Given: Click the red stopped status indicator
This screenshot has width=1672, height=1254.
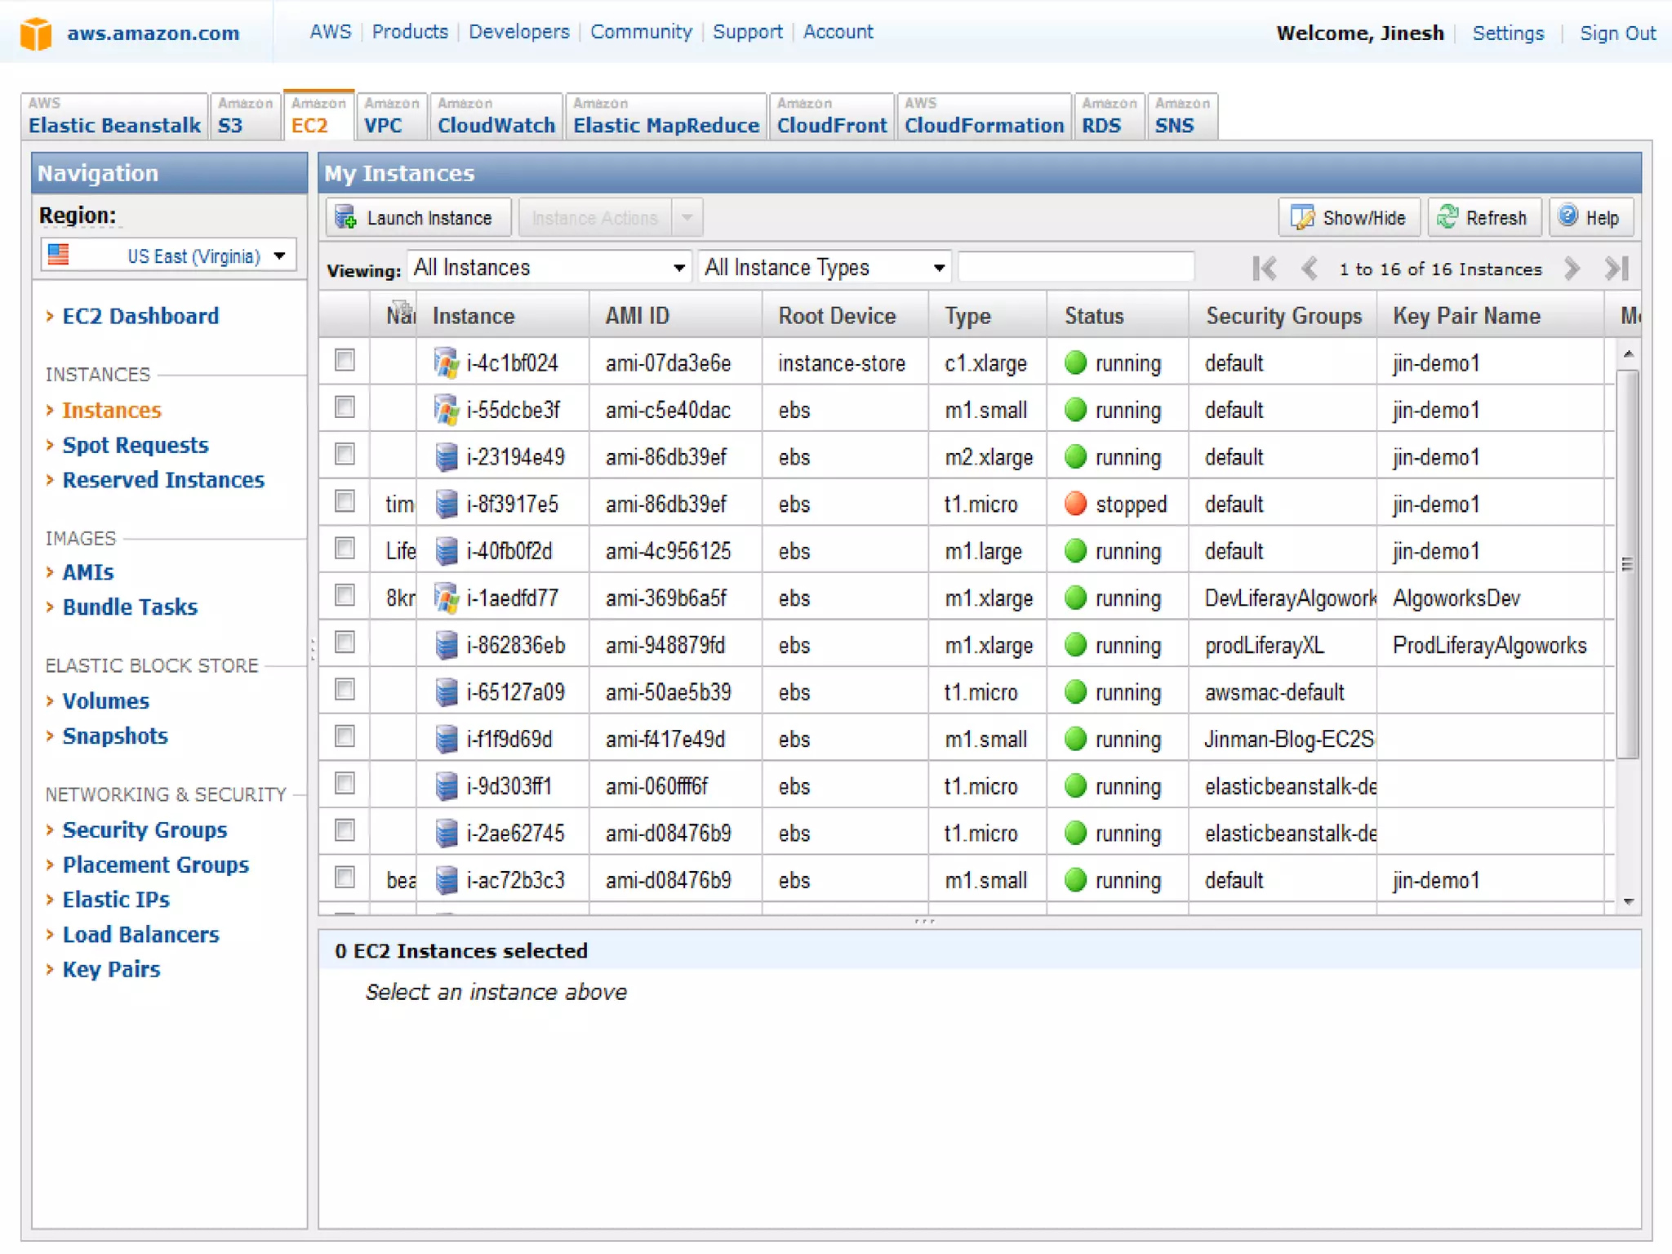Looking at the screenshot, I should pos(1076,504).
